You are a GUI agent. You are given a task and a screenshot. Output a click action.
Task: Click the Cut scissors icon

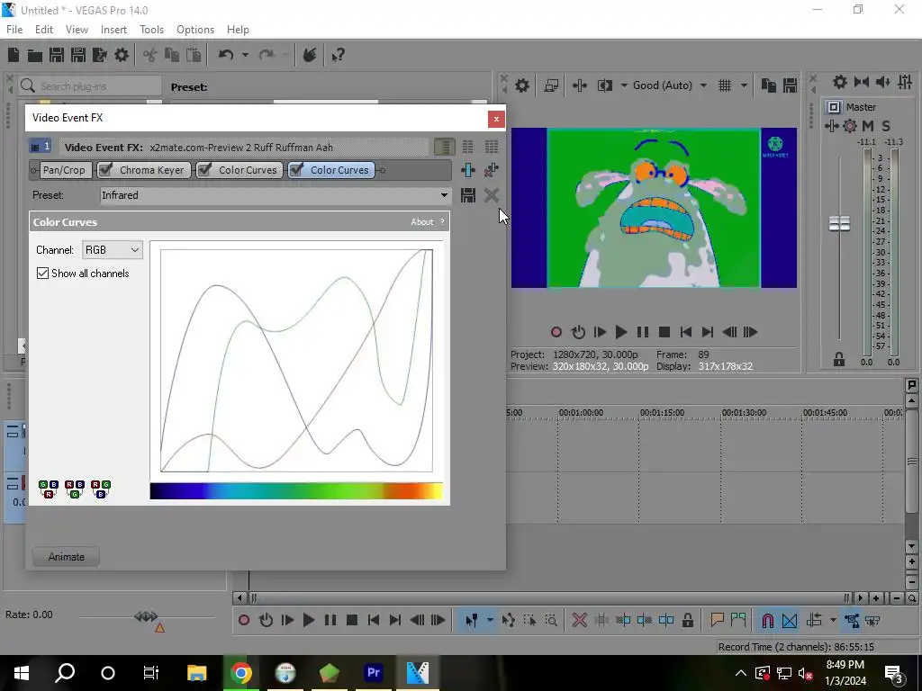pos(150,55)
